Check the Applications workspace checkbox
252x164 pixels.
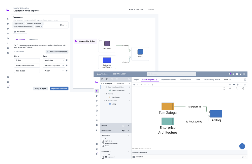[103, 141]
